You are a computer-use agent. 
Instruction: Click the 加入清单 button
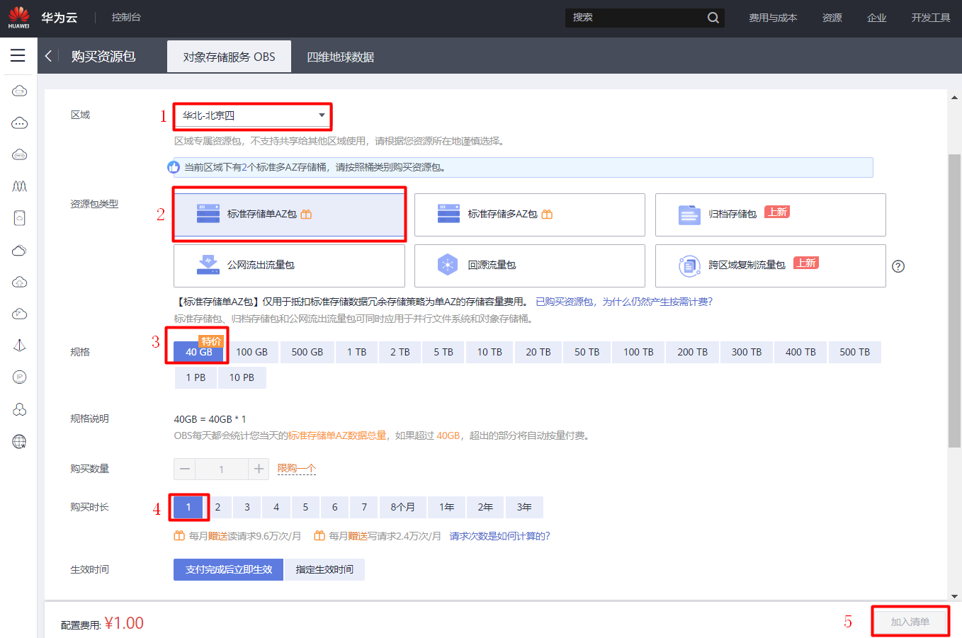click(x=910, y=622)
